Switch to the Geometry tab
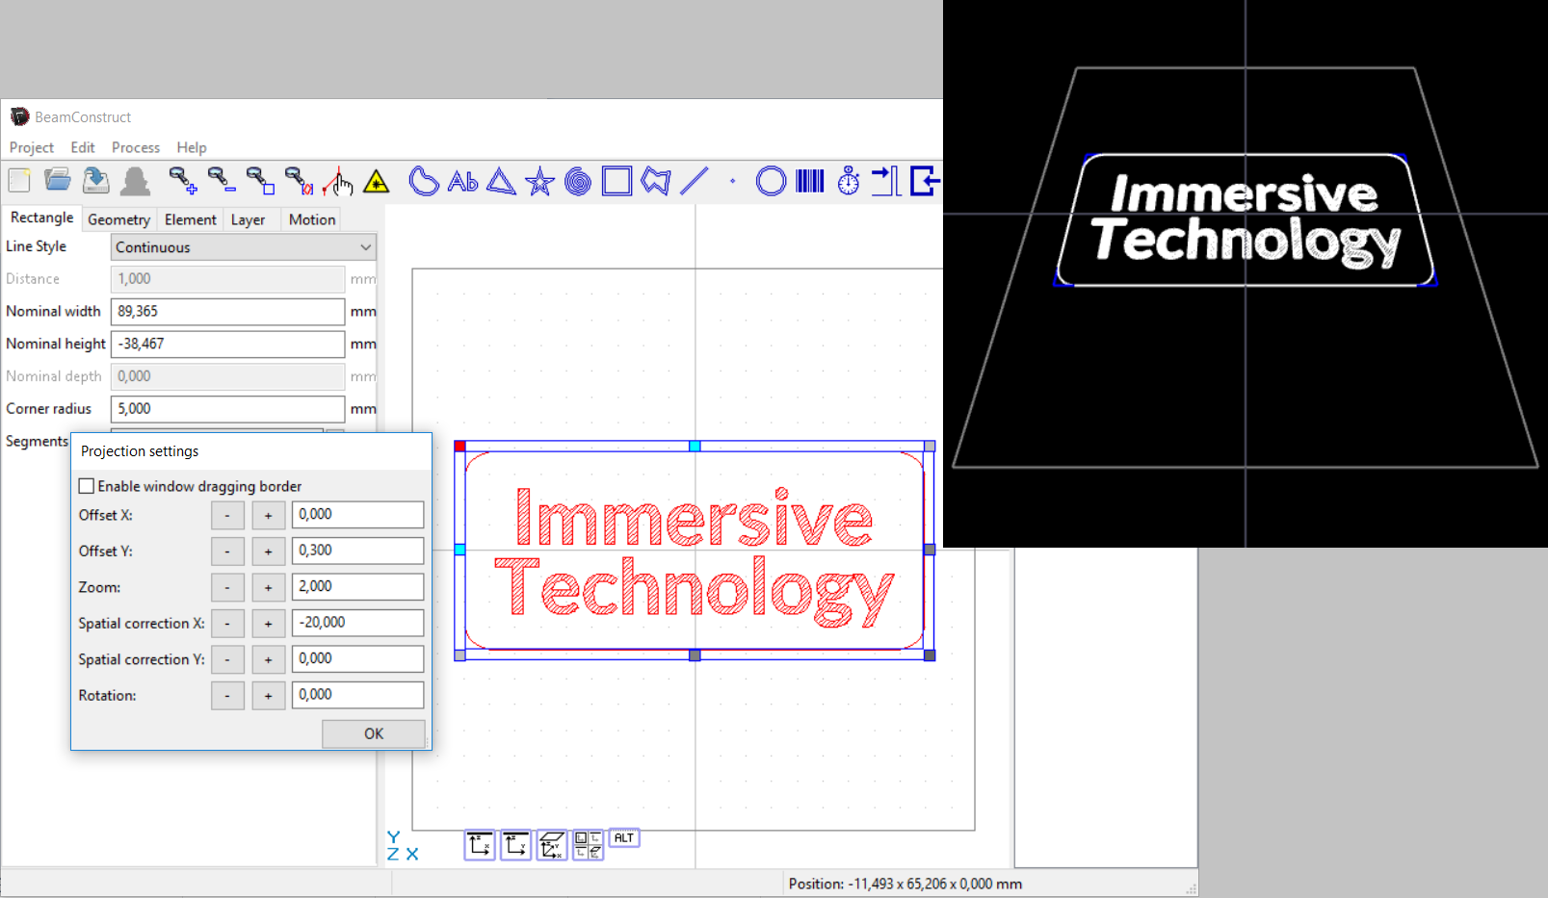This screenshot has width=1548, height=898. [x=118, y=219]
